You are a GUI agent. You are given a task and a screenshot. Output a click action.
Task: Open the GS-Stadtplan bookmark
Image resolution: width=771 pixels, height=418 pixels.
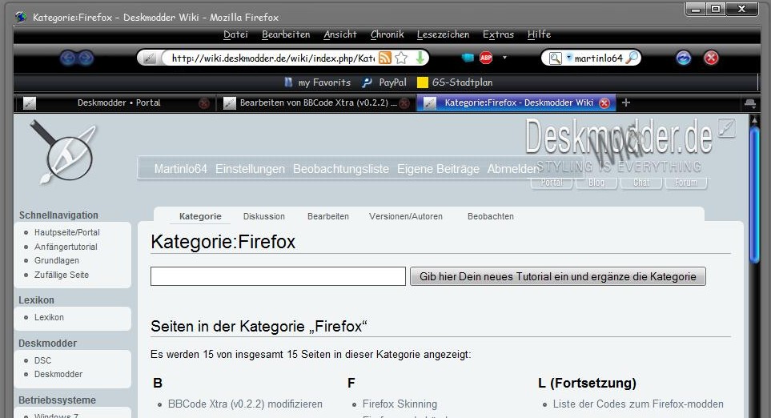click(455, 82)
